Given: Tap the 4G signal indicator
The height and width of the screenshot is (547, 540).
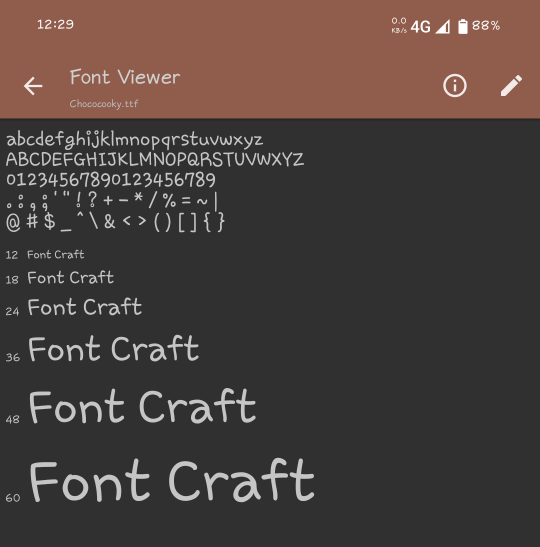Looking at the screenshot, I should click(x=420, y=27).
